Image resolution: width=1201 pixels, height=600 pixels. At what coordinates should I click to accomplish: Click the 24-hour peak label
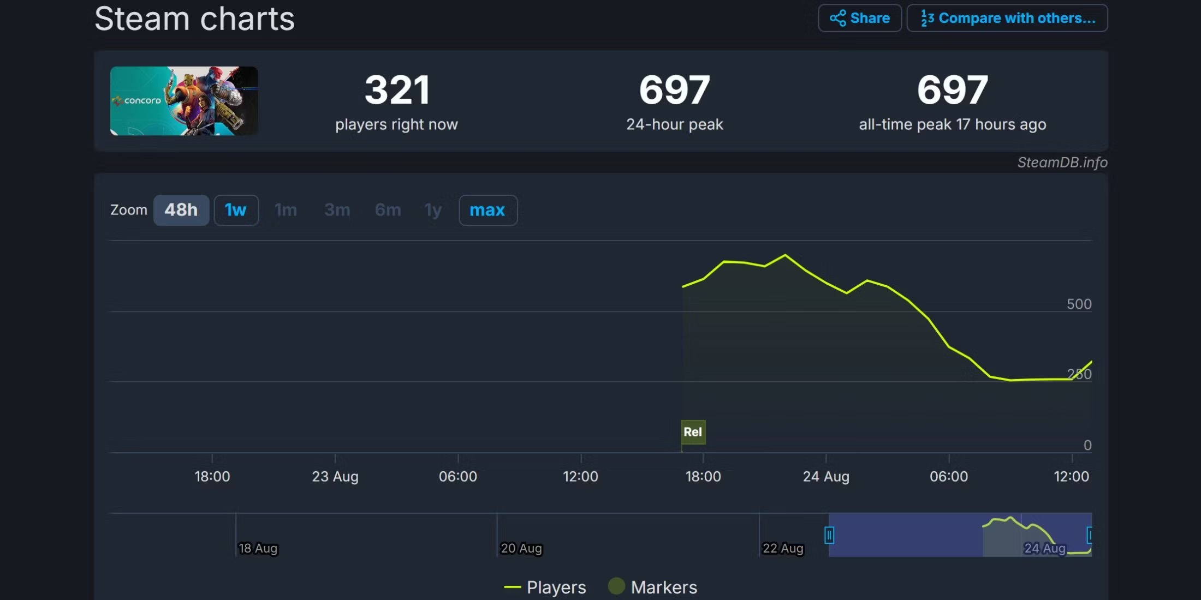point(675,124)
